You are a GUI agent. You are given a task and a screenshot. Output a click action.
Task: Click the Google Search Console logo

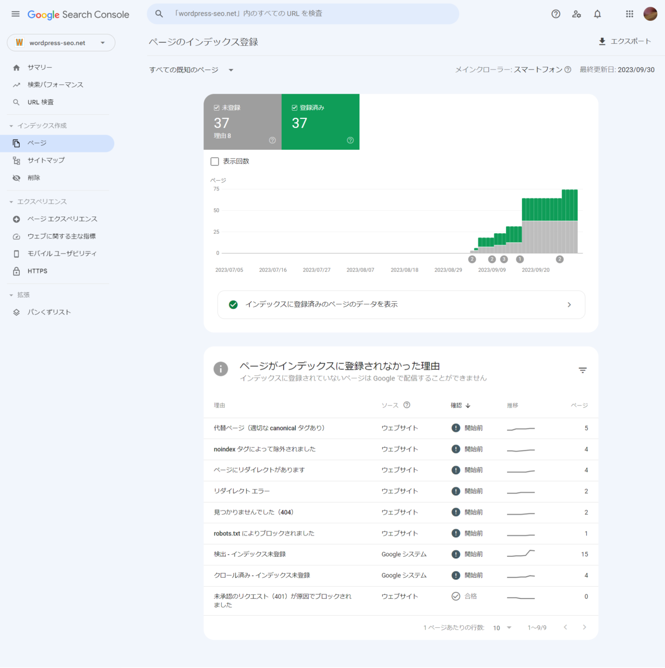click(78, 15)
